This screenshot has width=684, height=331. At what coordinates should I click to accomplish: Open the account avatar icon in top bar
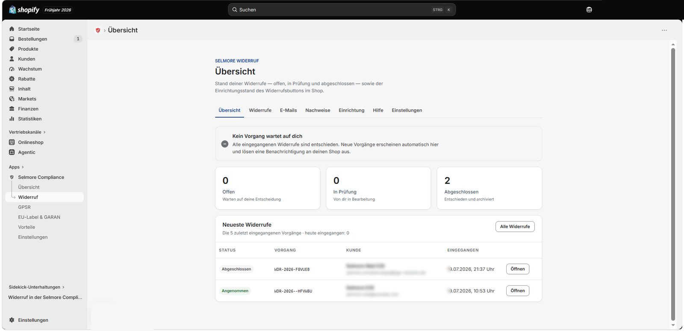(x=589, y=9)
